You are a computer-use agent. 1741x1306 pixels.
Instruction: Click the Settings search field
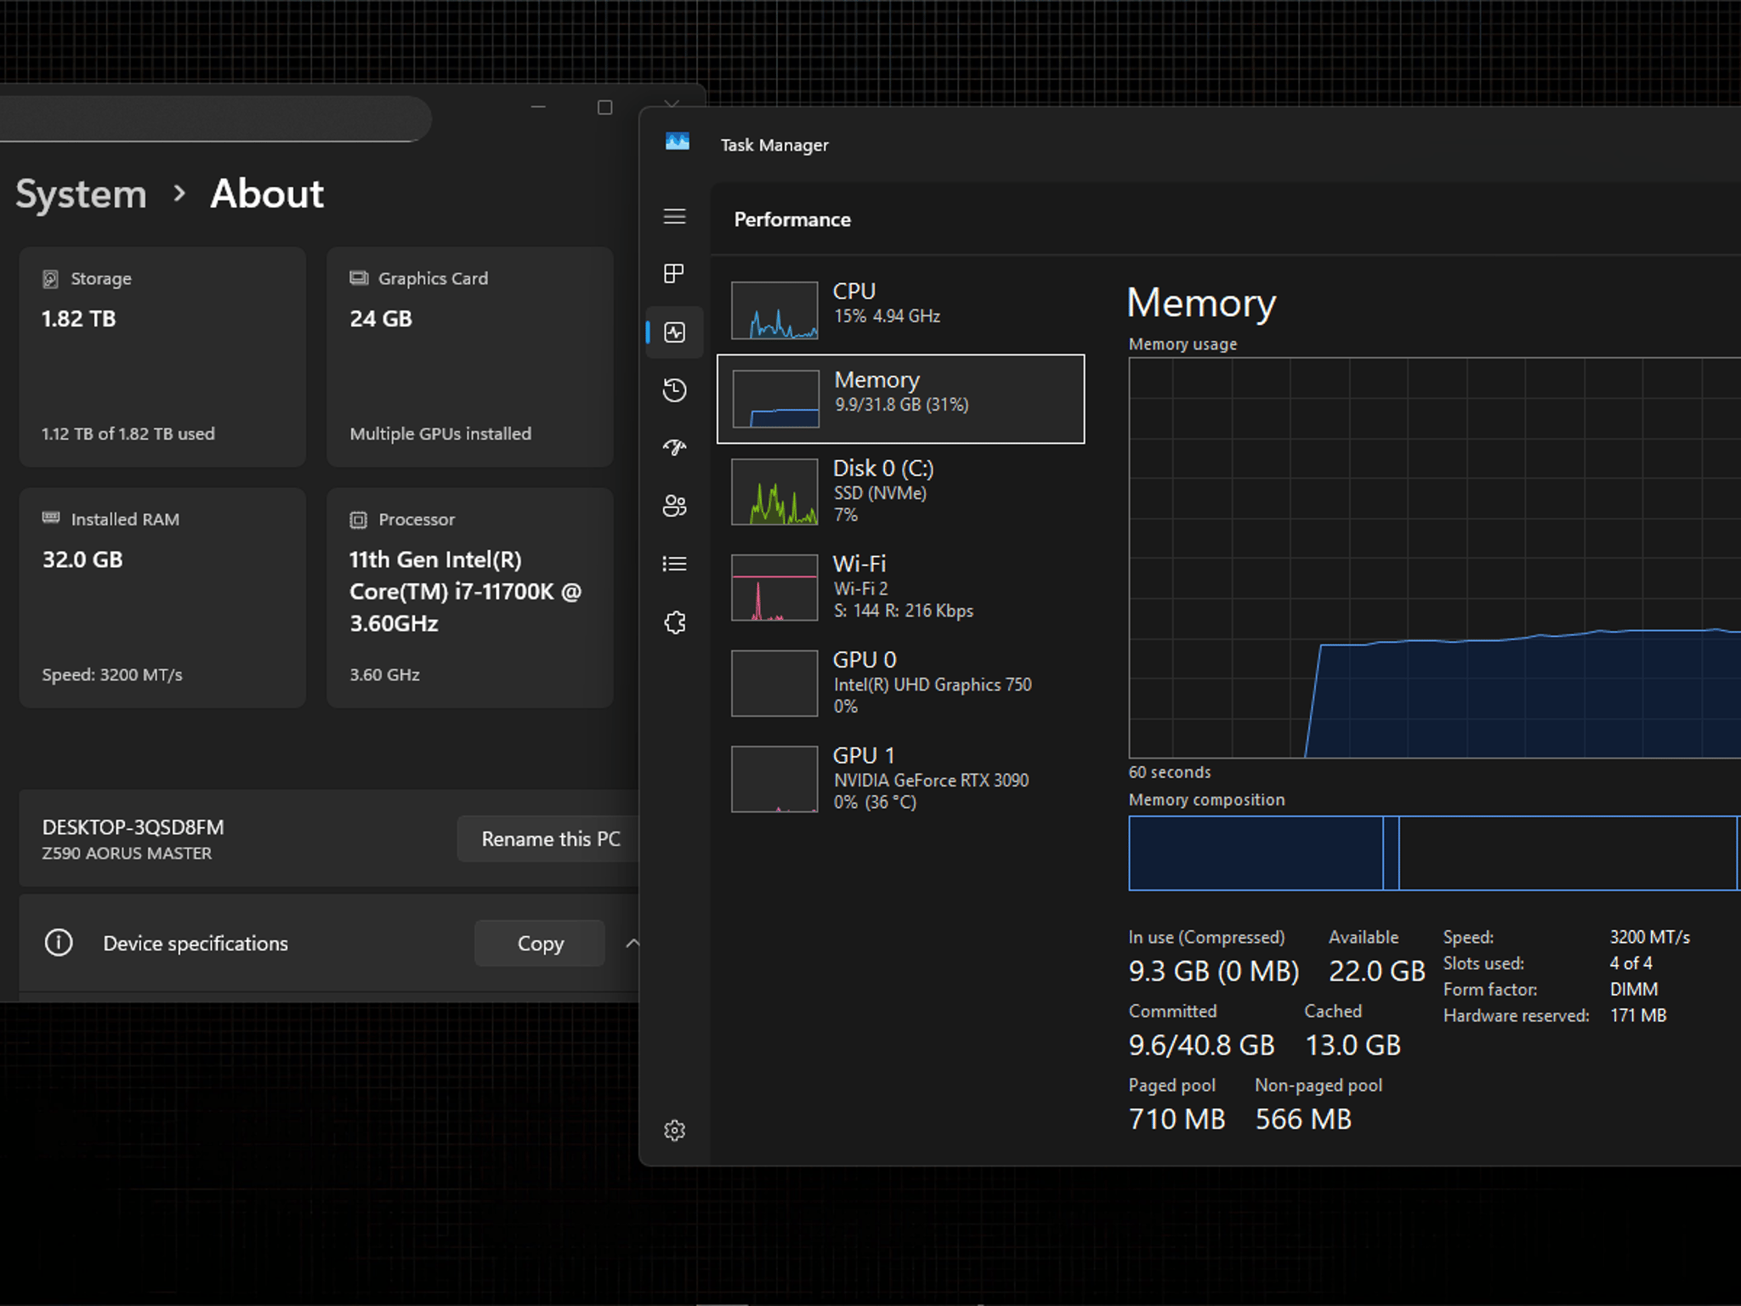213,119
